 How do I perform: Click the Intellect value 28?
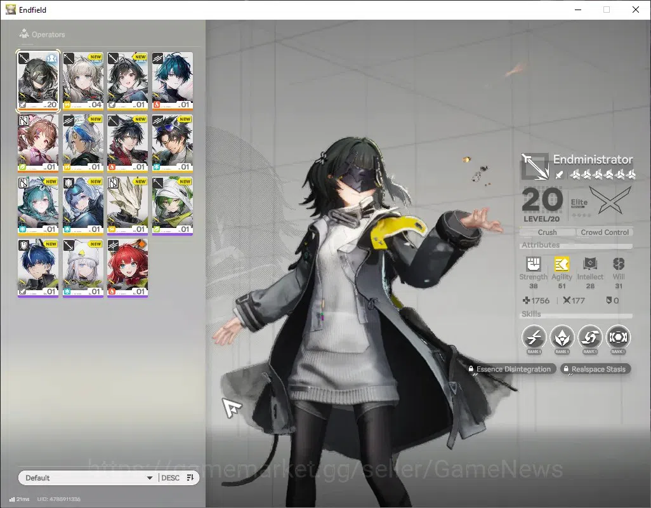pyautogui.click(x=590, y=286)
